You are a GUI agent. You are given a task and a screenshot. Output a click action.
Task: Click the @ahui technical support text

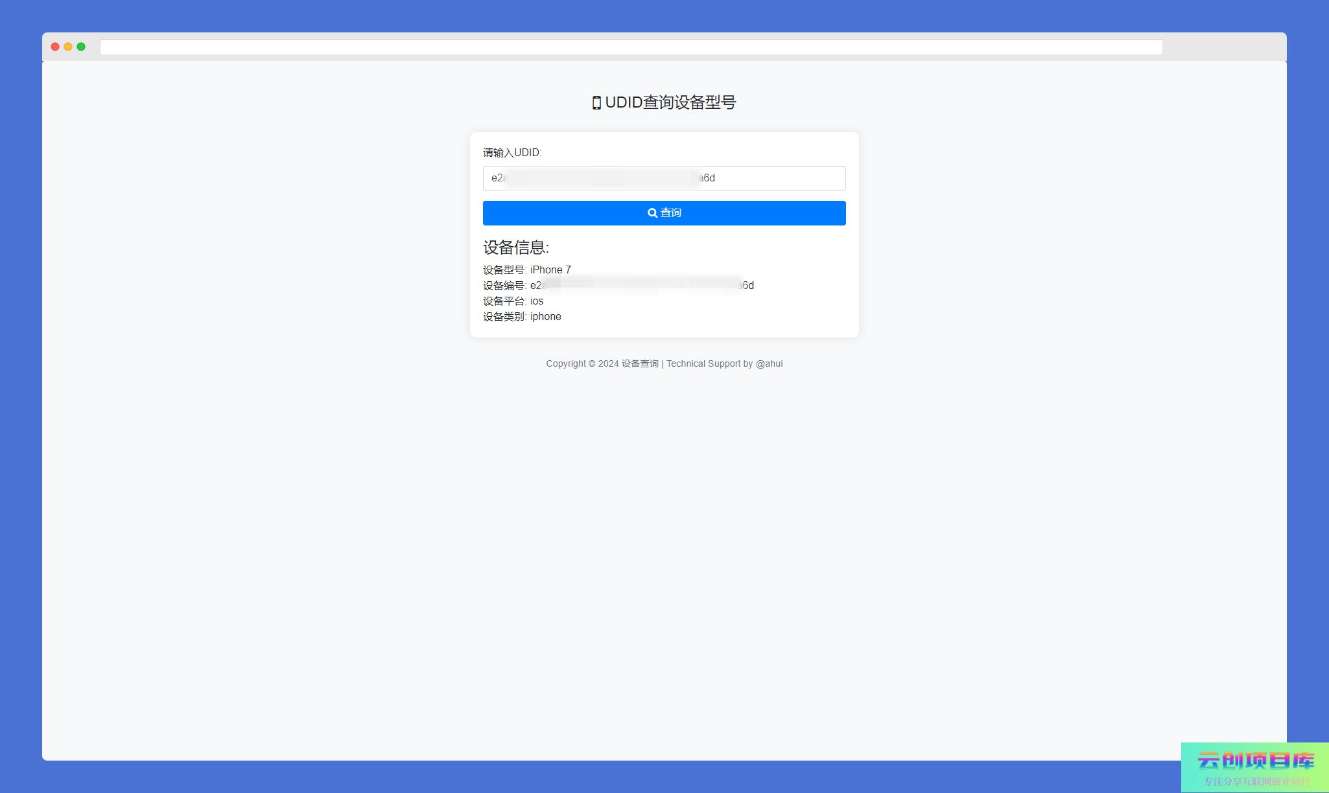coord(769,364)
